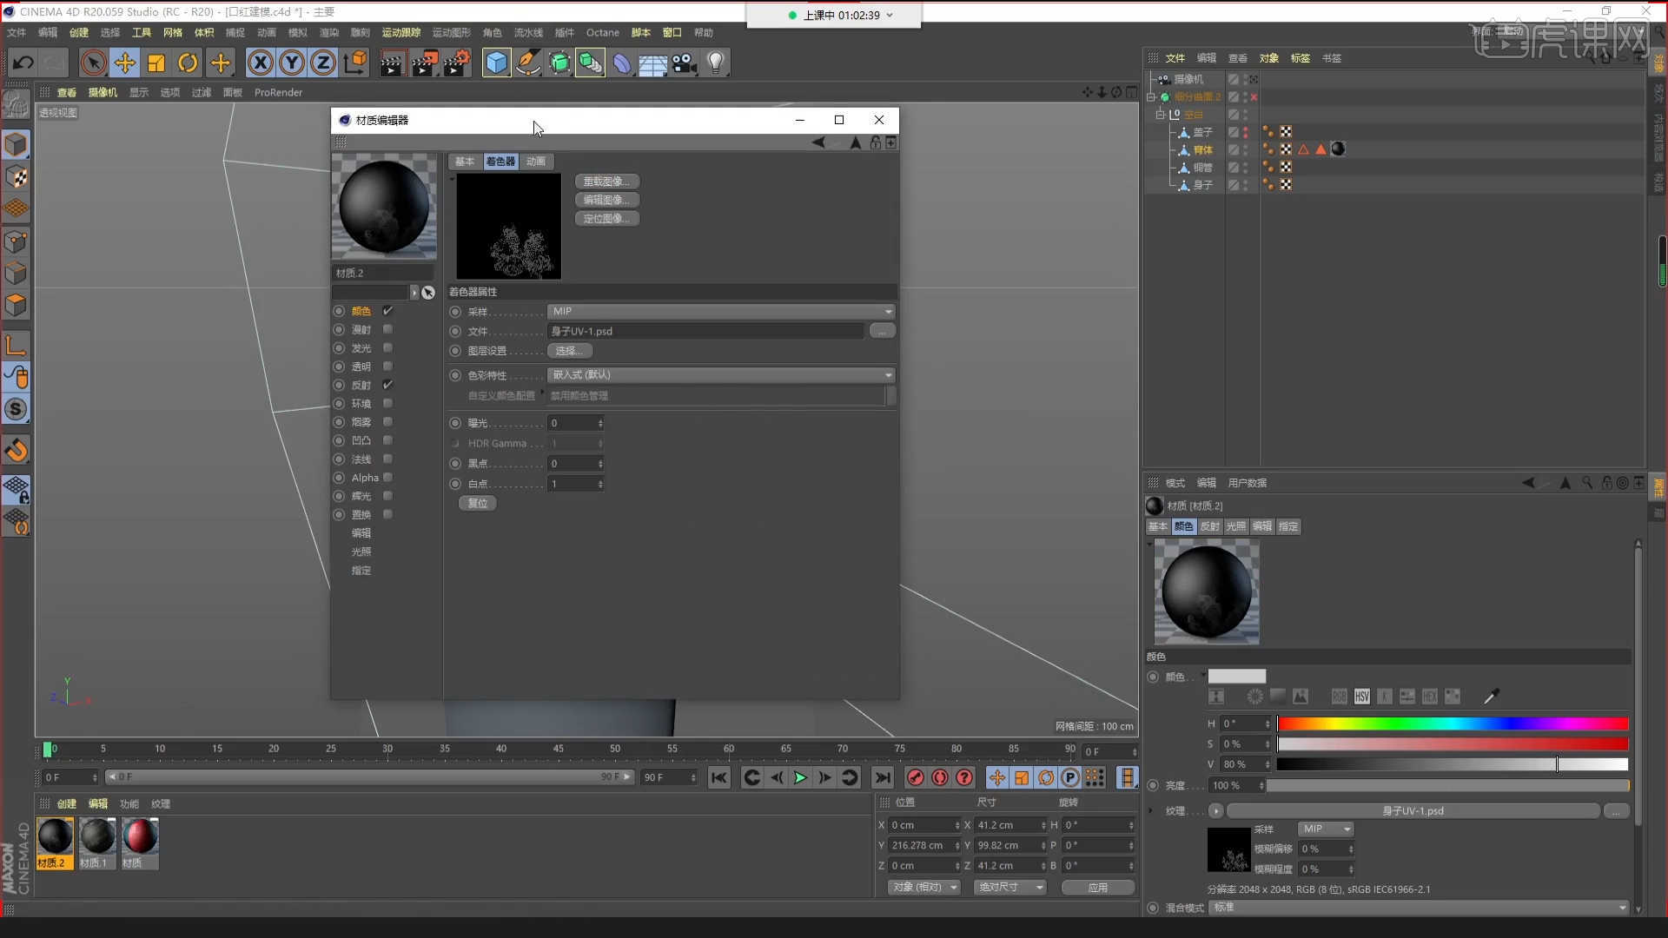The width and height of the screenshot is (1668, 938).
Task: Go to end of timeline
Action: 883,777
